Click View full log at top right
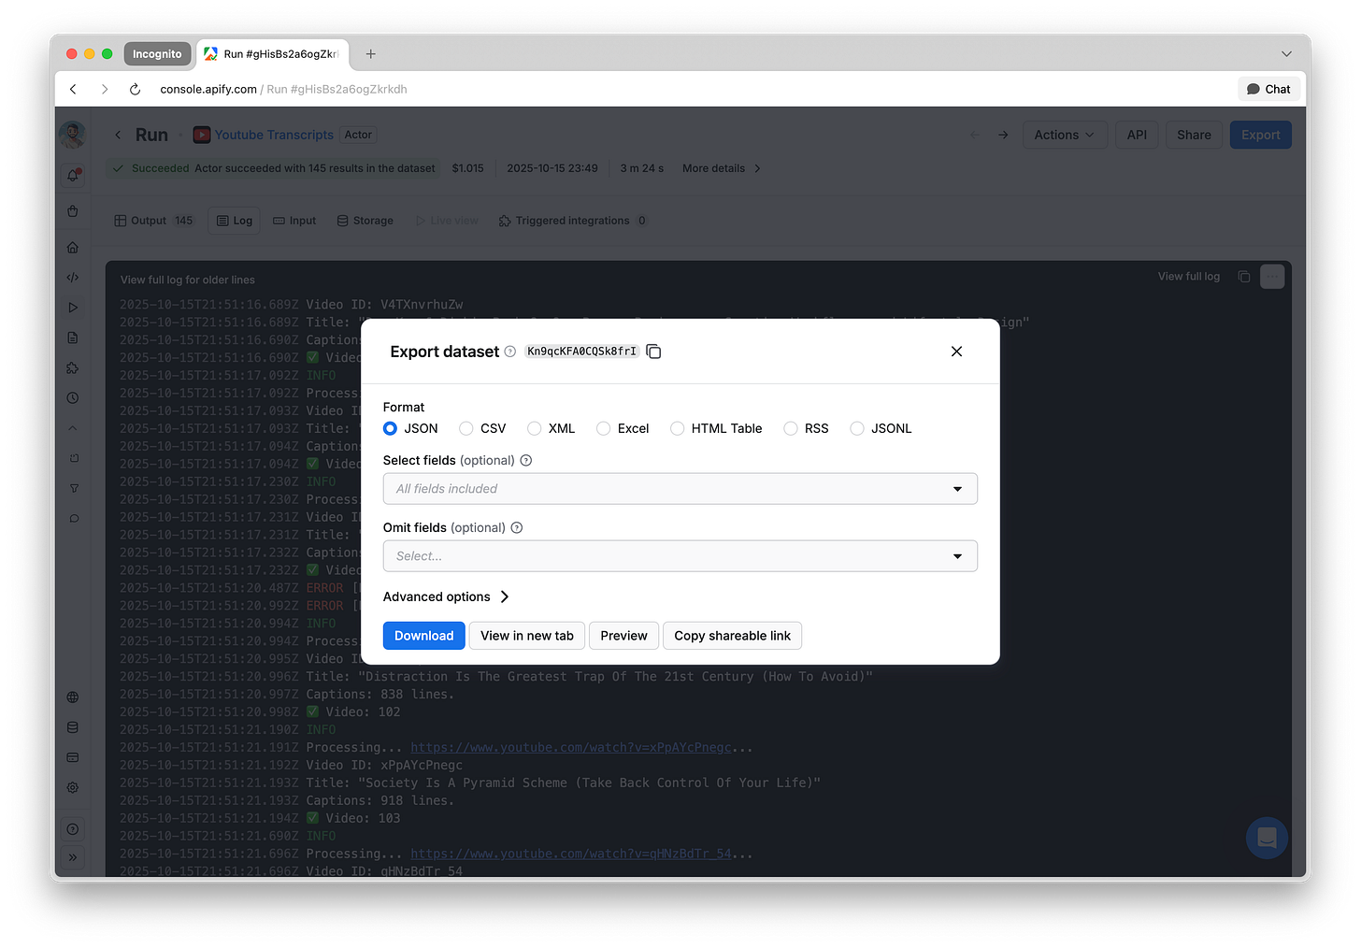The image size is (1361, 948). (x=1188, y=277)
